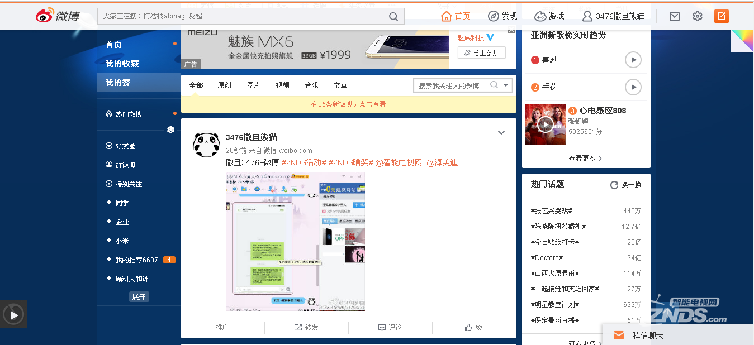754x345 pixels.
Task: Select 首页 in the left sidebar
Action: tap(114, 45)
